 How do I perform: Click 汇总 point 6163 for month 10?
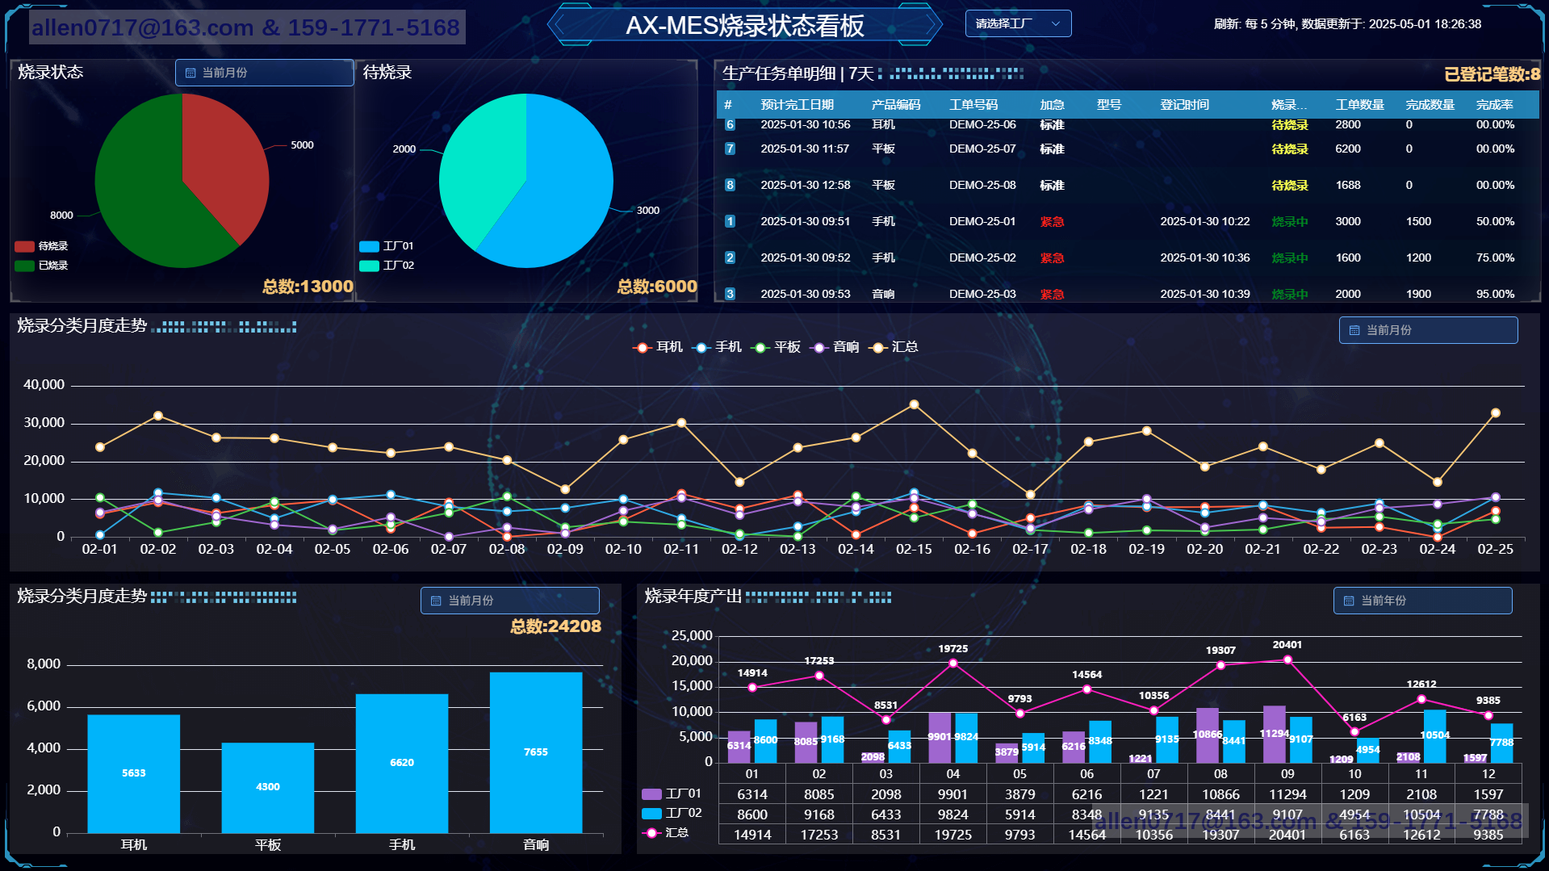1354,731
